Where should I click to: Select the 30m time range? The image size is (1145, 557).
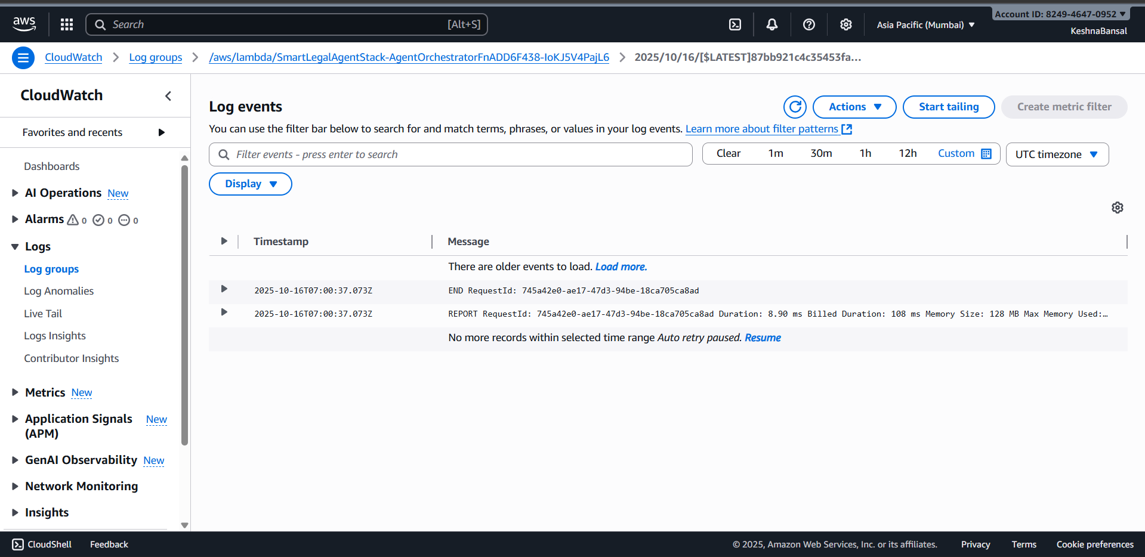821,153
